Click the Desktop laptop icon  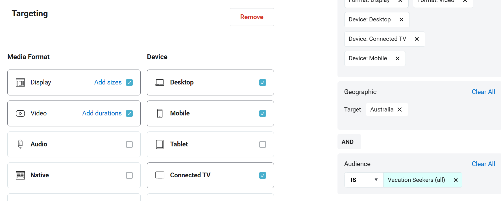(160, 82)
